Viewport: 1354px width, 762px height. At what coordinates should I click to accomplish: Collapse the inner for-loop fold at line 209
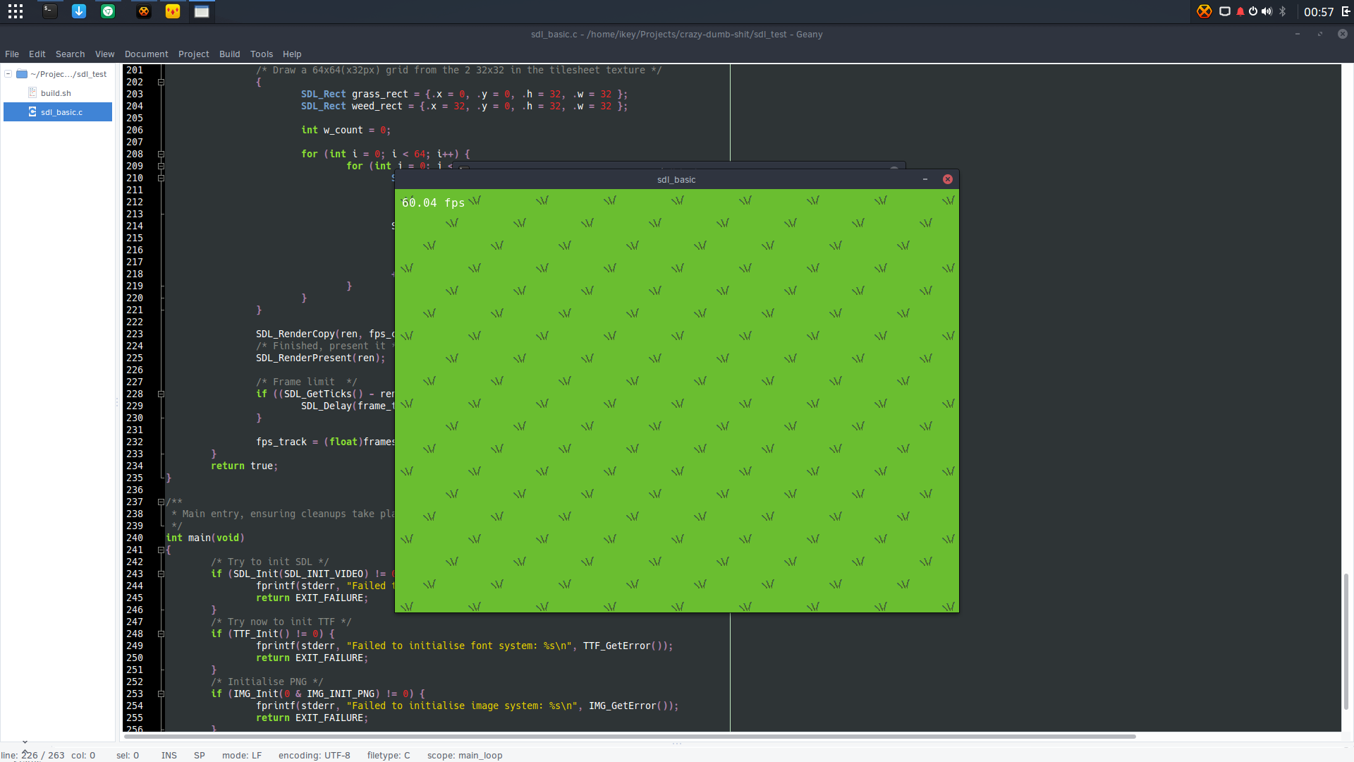(161, 166)
